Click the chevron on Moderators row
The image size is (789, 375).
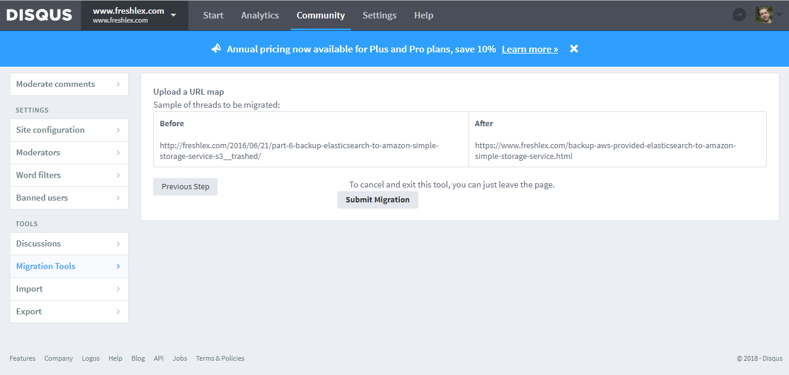pos(119,153)
